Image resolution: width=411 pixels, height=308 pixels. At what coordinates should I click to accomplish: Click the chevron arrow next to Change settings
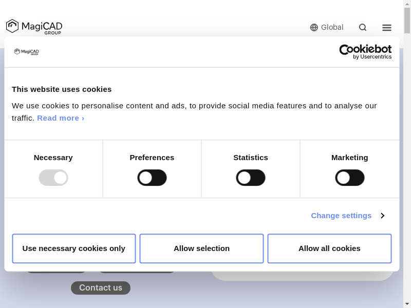point(383,216)
